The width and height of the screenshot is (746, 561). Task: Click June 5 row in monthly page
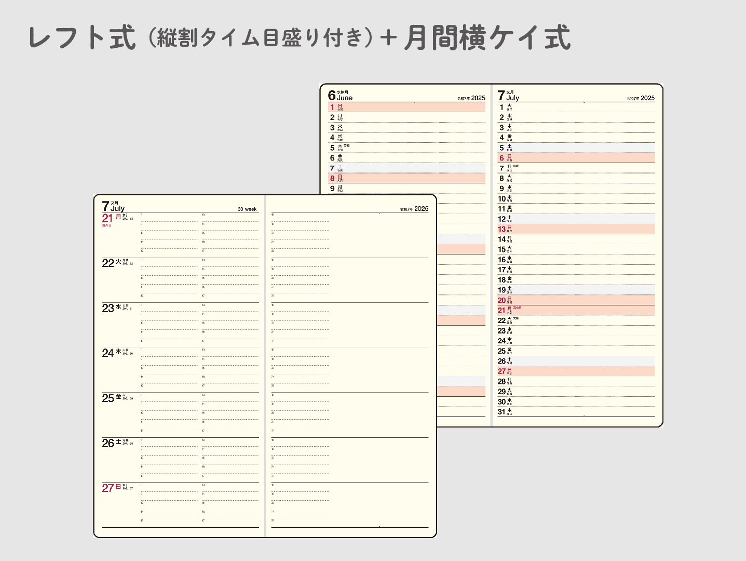click(406, 148)
